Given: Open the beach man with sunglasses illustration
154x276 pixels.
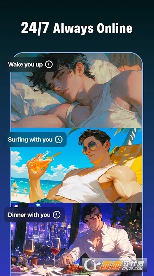Looking at the screenshot, I should (x=77, y=165).
